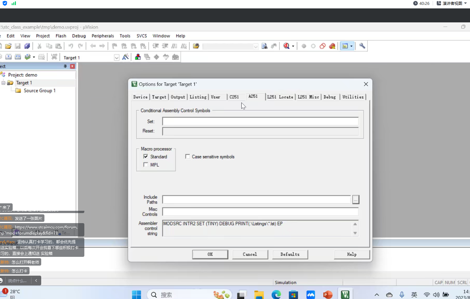
Task: Open the Flash menu
Action: (61, 36)
